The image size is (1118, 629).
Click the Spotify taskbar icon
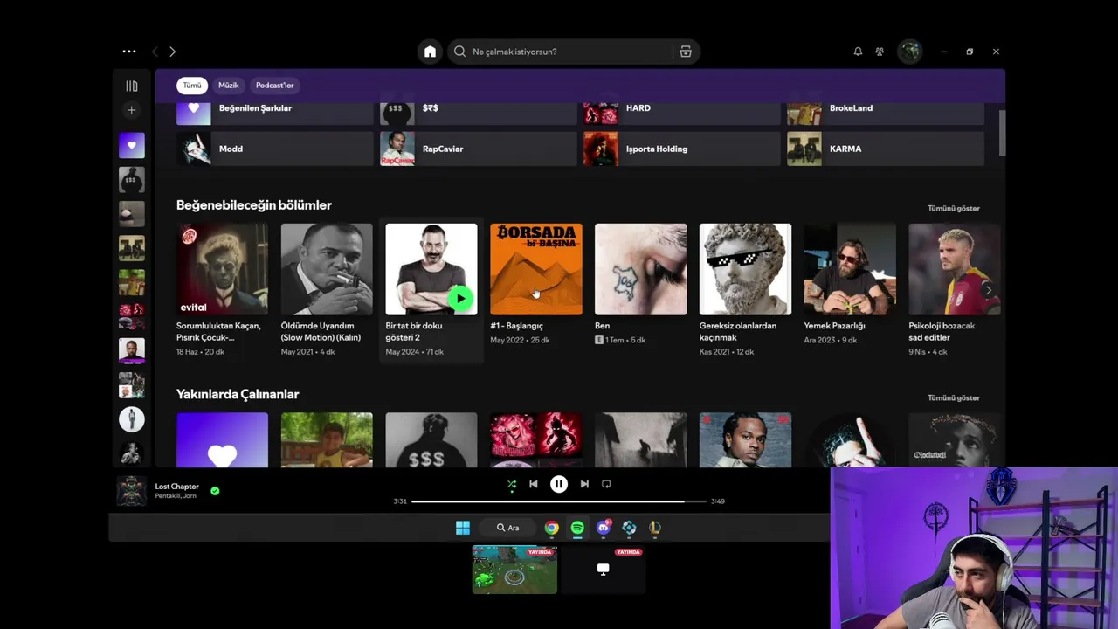(577, 528)
